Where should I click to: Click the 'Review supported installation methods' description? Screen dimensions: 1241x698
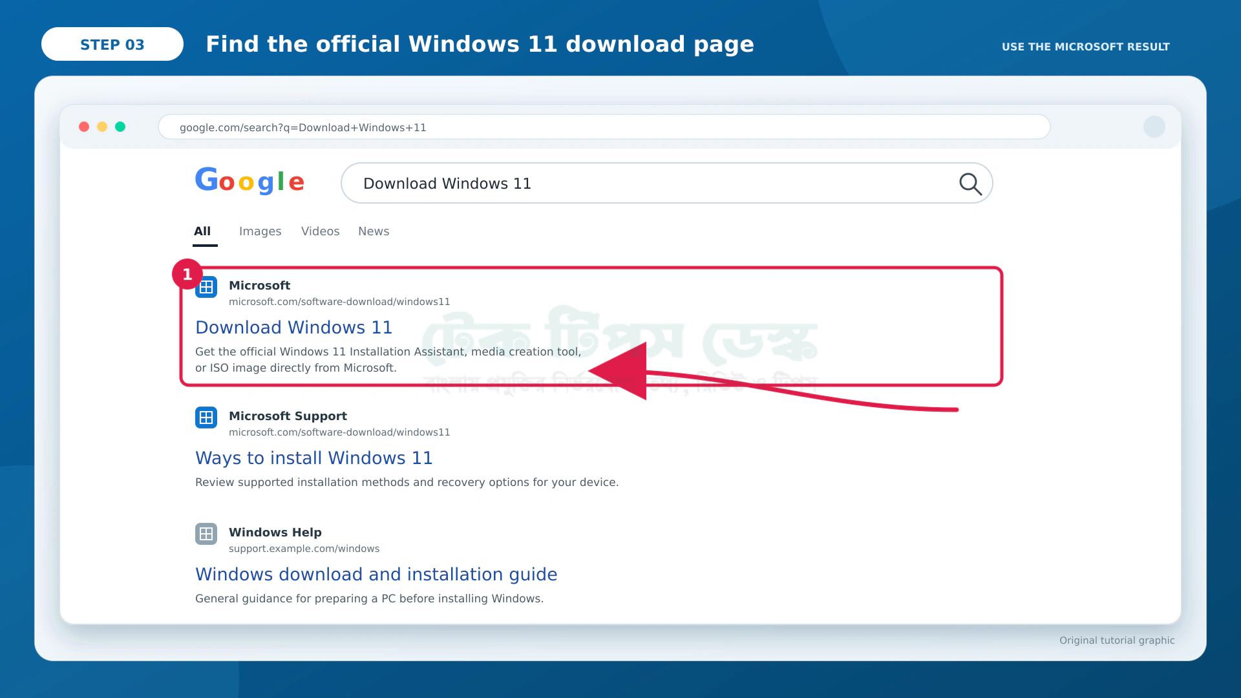point(407,482)
